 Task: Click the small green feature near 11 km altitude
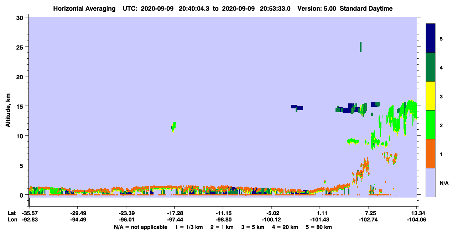tap(173, 127)
